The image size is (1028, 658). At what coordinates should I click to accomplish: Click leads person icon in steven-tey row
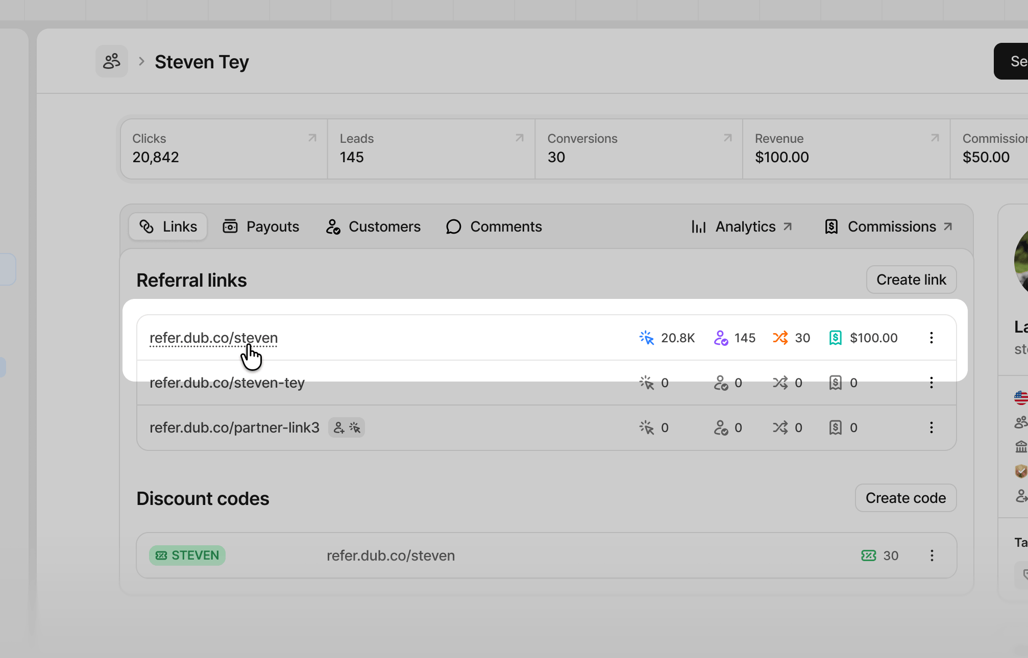click(x=721, y=383)
